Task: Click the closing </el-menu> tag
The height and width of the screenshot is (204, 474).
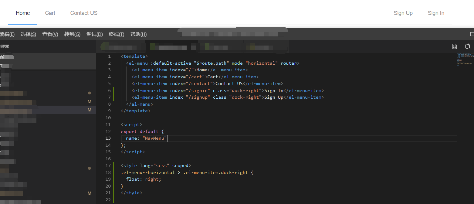Action: [140, 104]
